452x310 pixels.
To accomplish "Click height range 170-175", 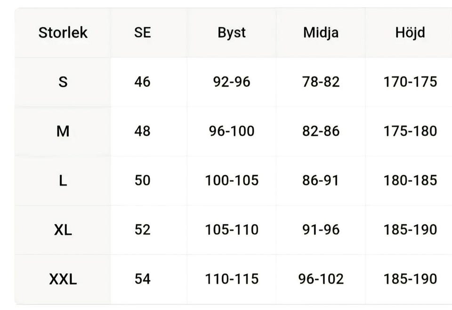I will (410, 82).
